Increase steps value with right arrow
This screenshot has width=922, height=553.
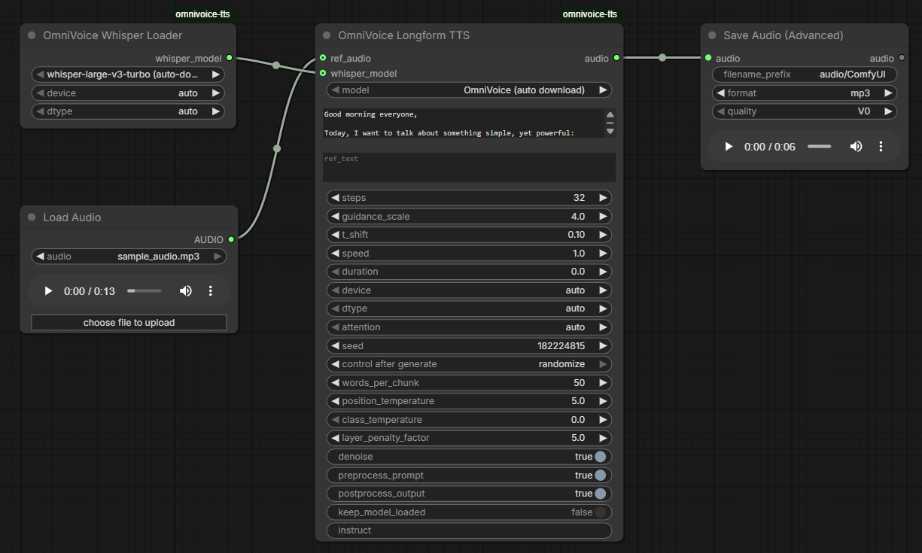(603, 198)
